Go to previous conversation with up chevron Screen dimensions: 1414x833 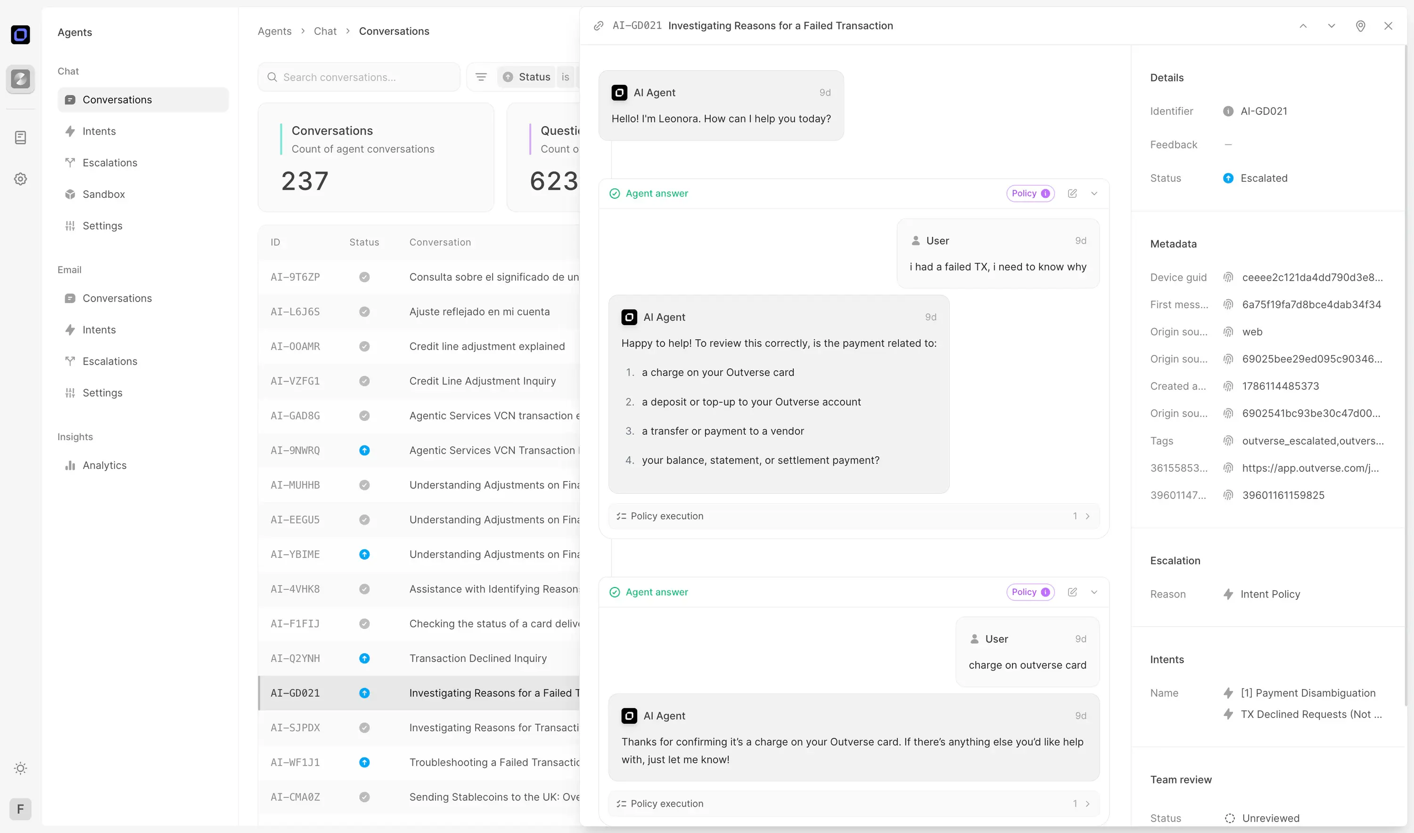(1303, 26)
